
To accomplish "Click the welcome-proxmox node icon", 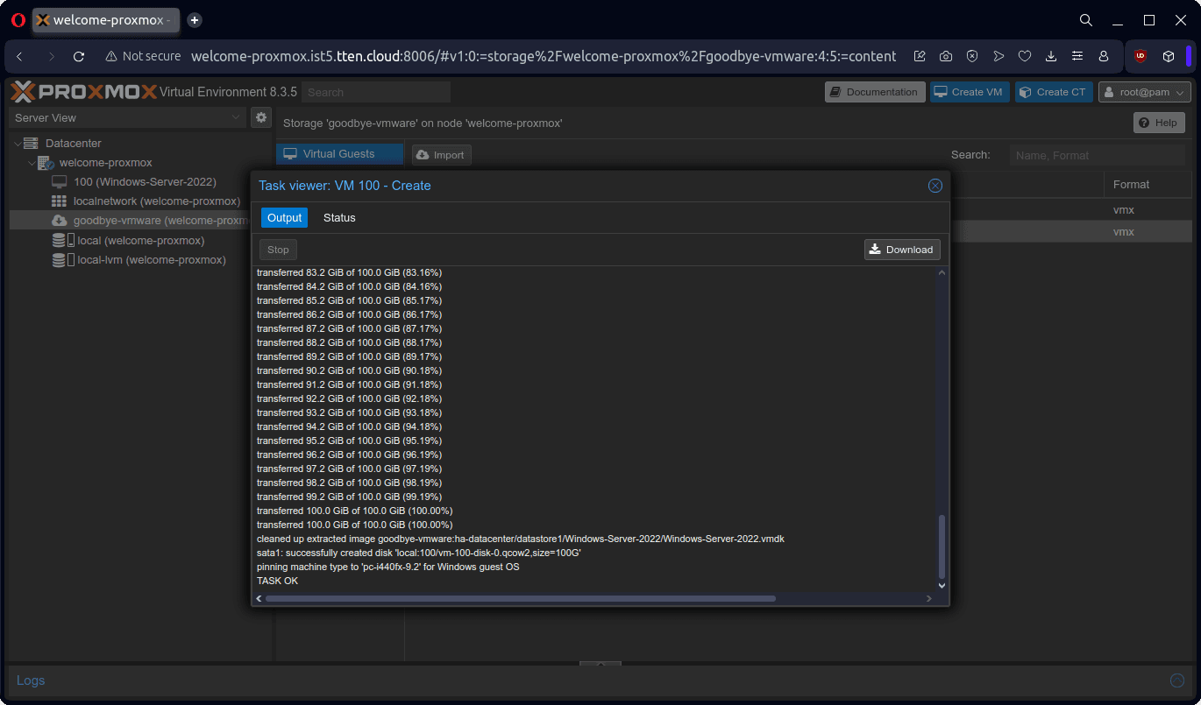I will [x=46, y=163].
